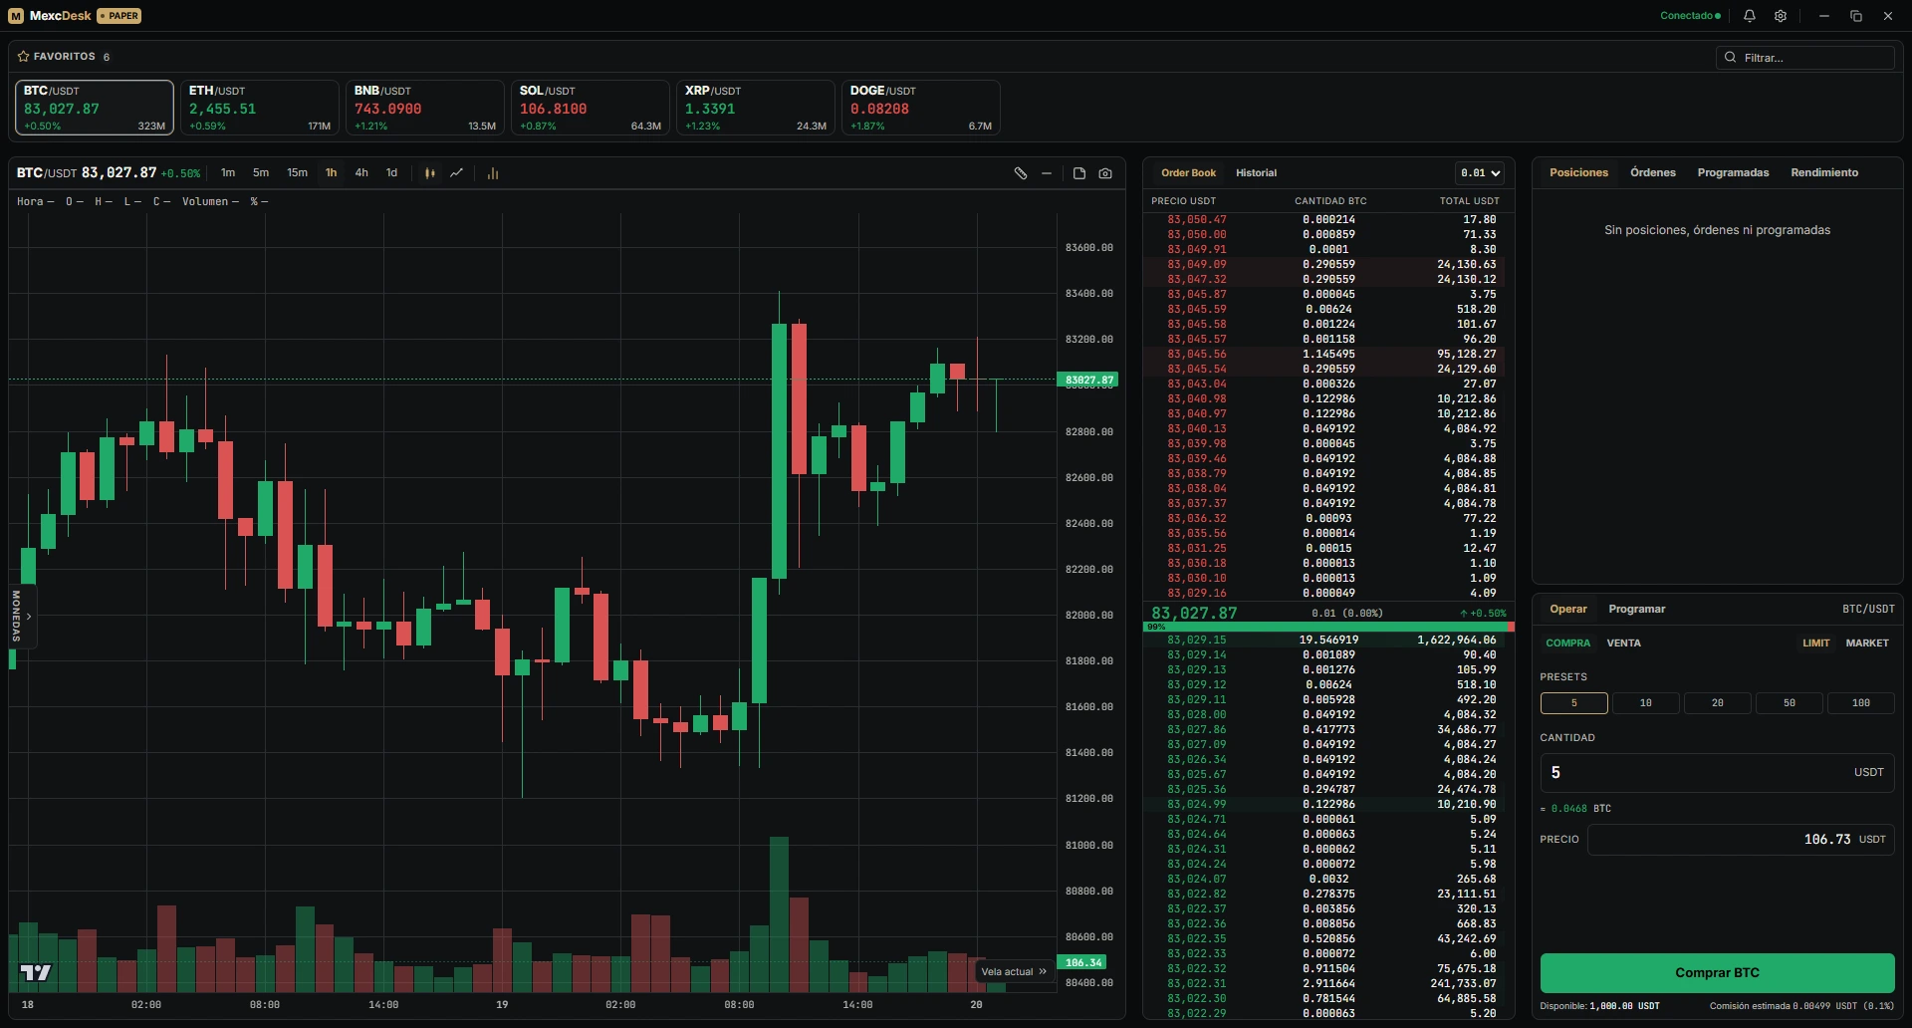Select SOL/USDT favorite card
Screen dimensions: 1912x1028
[590, 108]
